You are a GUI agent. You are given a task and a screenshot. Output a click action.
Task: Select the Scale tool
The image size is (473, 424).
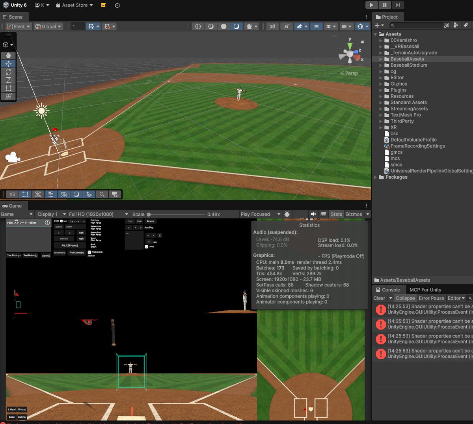[8, 80]
